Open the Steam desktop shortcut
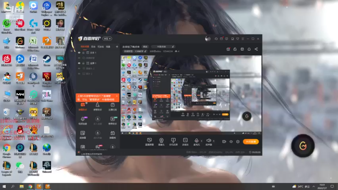 click(x=46, y=60)
